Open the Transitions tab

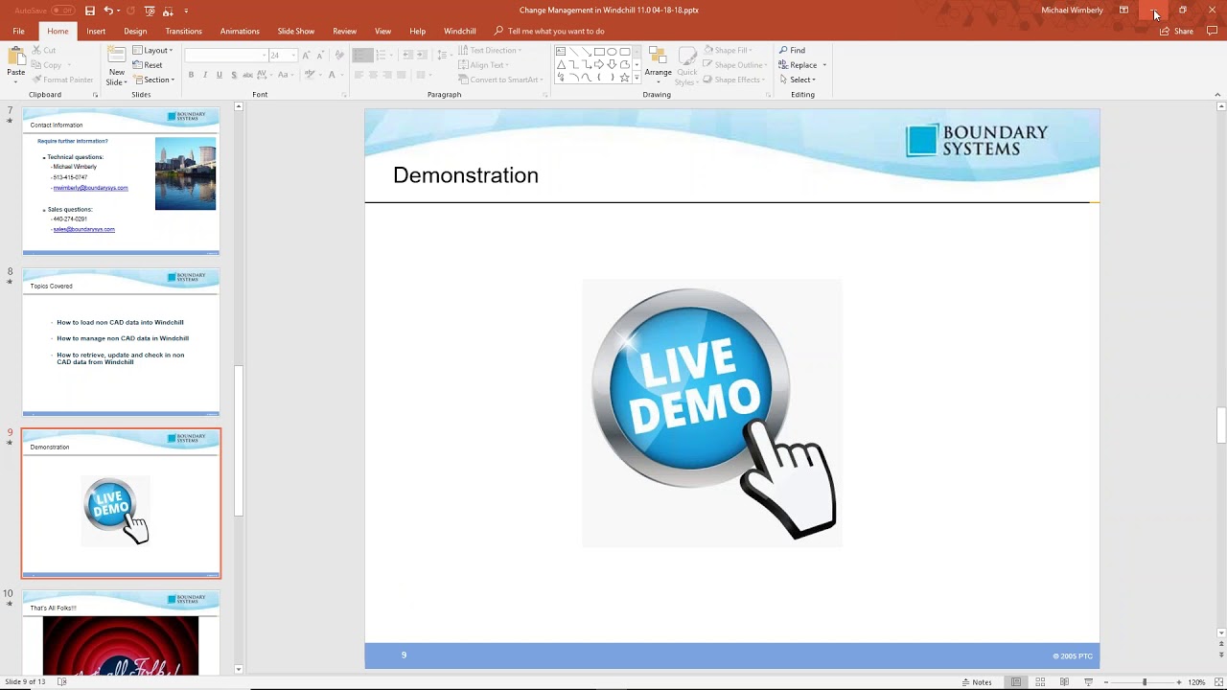tap(183, 31)
